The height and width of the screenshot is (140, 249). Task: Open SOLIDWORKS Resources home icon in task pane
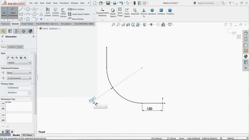[246, 33]
